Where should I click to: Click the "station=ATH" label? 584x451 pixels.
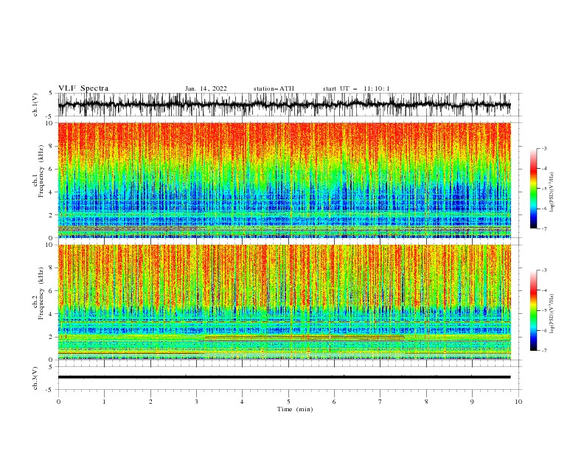274,88
